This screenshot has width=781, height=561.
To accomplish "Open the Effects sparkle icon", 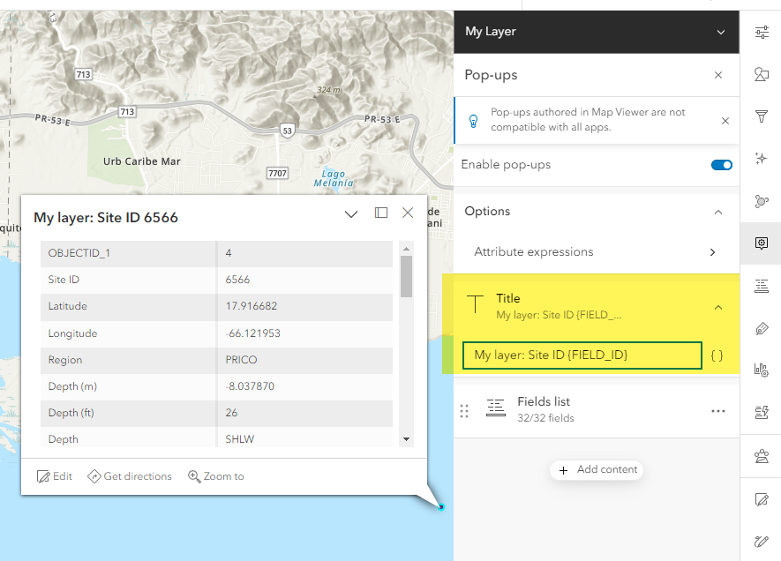I will click(761, 159).
